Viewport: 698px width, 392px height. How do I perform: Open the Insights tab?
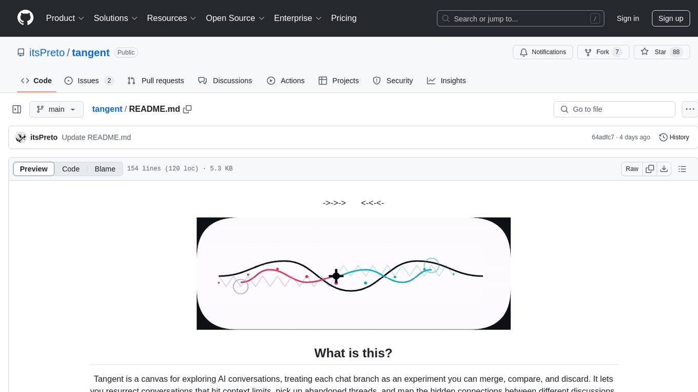tap(447, 81)
